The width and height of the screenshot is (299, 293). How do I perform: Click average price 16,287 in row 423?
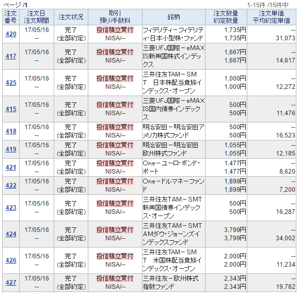click(286, 212)
